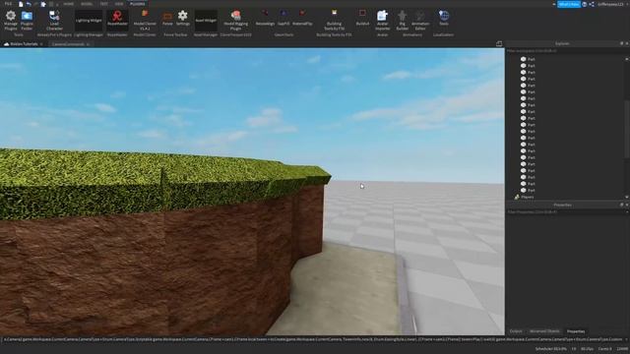Open the Fence Toolbar Settings gear
This screenshot has width=630, height=354.
(x=183, y=19)
